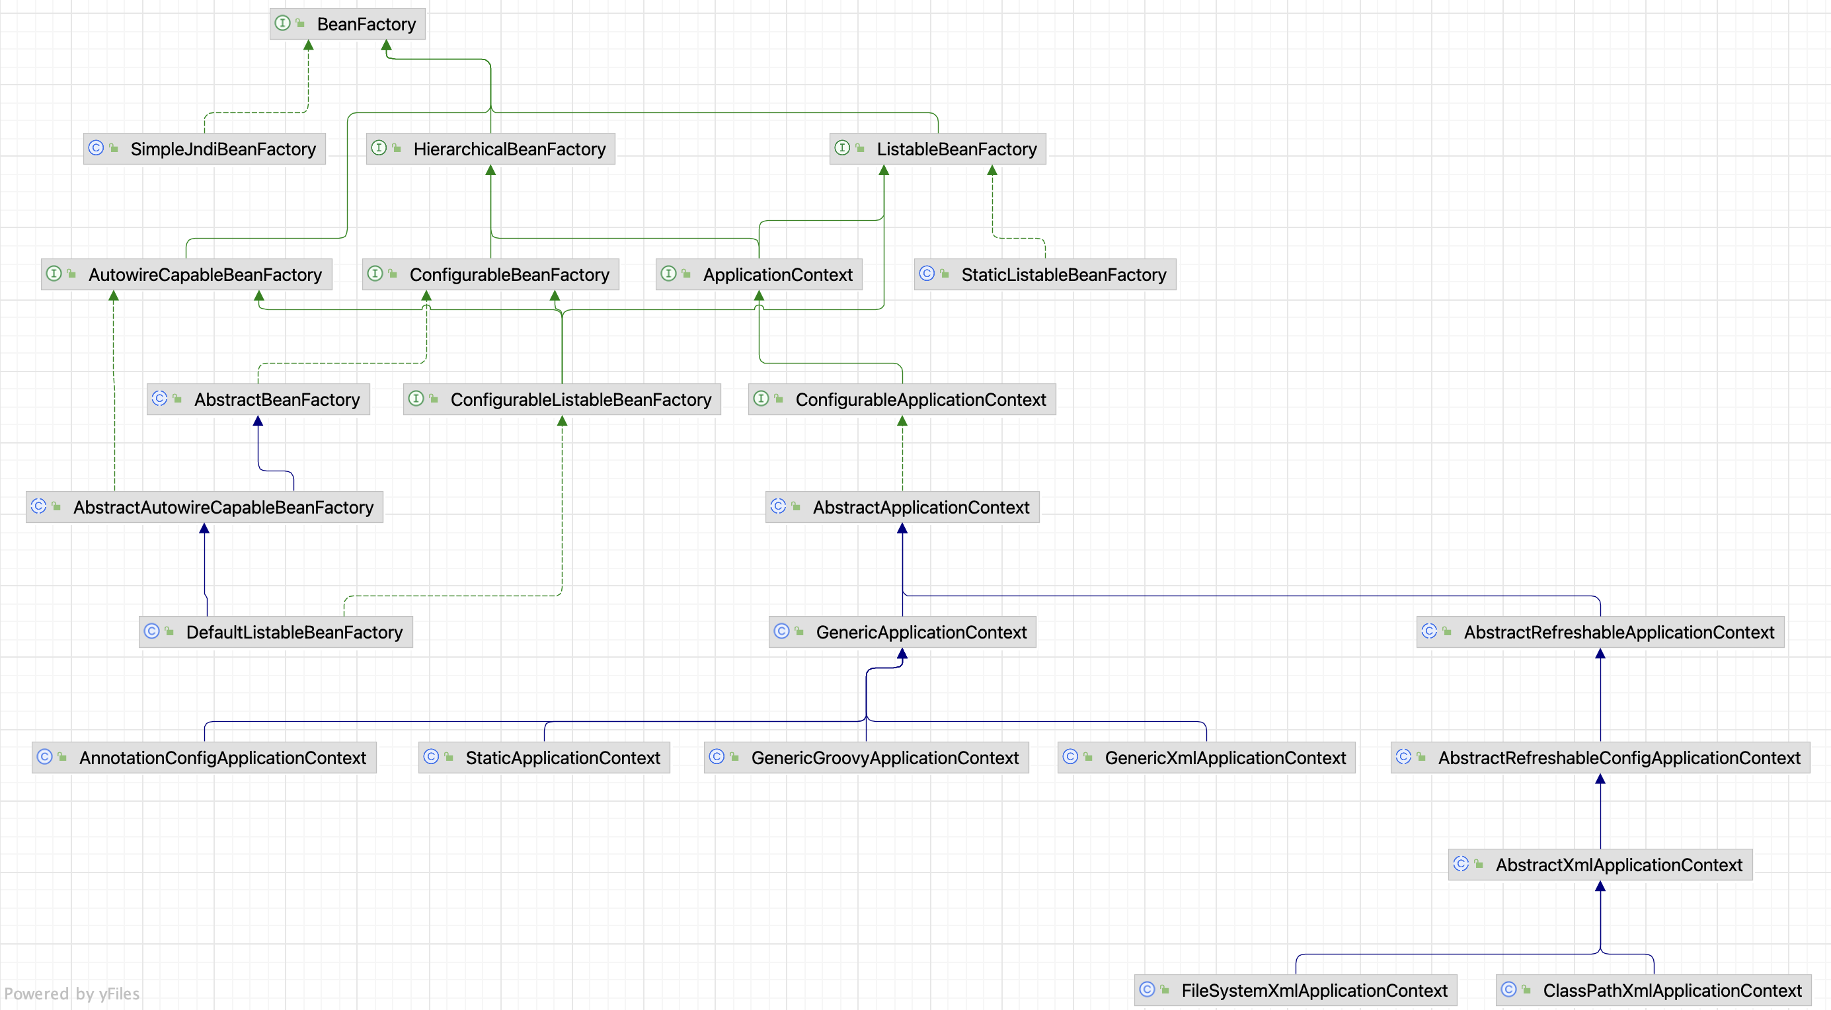Select the AutowireCapableBeanFactory node label
The width and height of the screenshot is (1831, 1010).
pos(205,275)
